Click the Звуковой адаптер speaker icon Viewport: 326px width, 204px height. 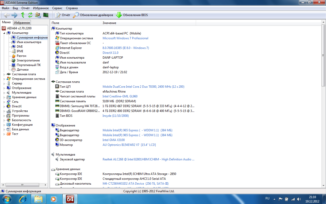[57, 159]
